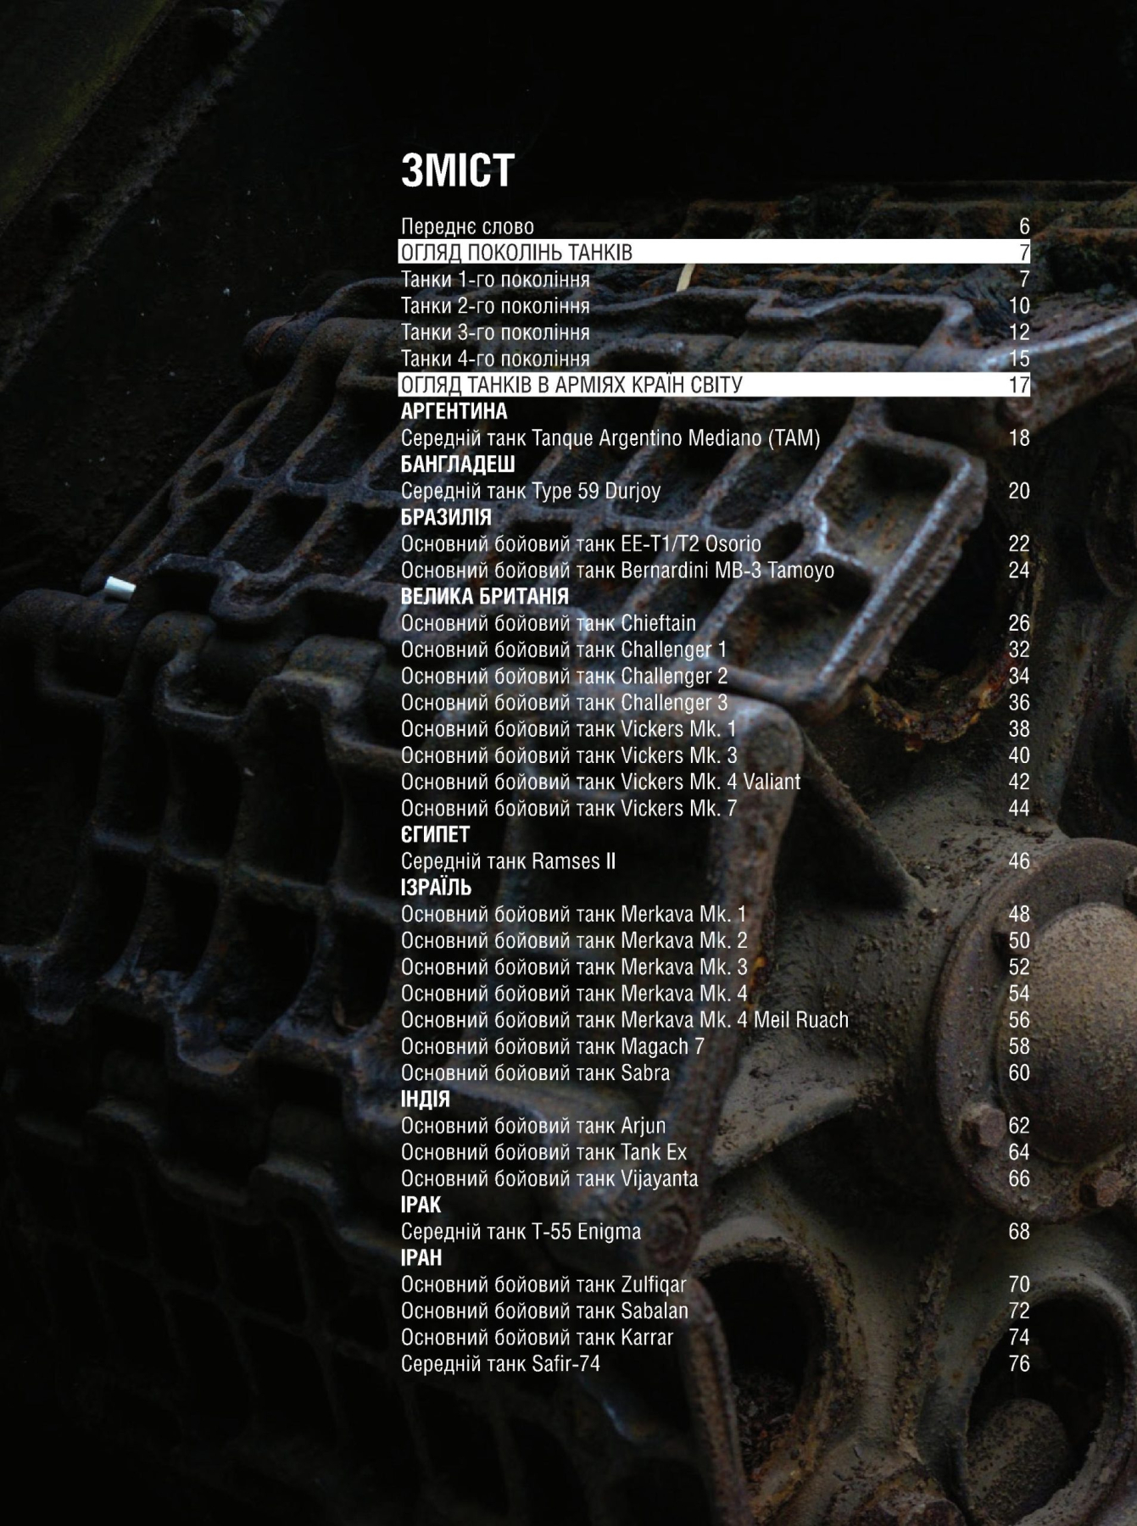The height and width of the screenshot is (1526, 1137).
Task: Open the Переднє слово entry
Action: click(x=467, y=226)
